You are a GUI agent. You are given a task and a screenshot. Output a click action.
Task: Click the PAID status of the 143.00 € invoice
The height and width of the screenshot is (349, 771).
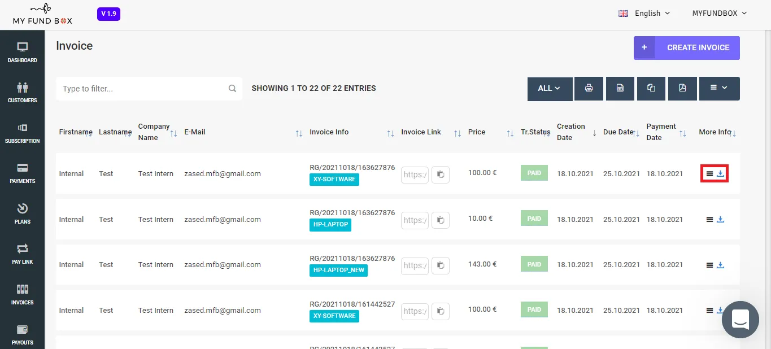click(534, 264)
